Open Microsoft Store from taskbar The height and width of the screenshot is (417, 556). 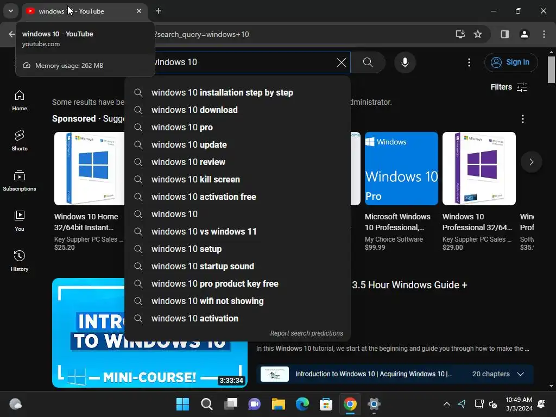326,404
